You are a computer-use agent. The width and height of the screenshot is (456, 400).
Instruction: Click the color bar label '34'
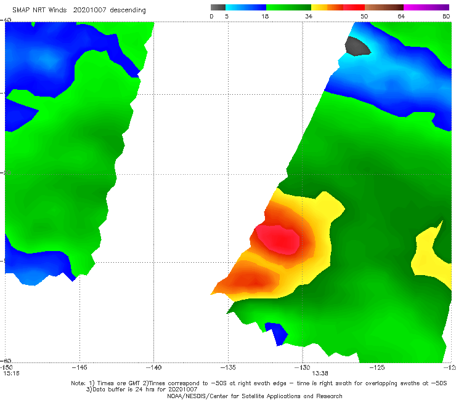pyautogui.click(x=309, y=16)
